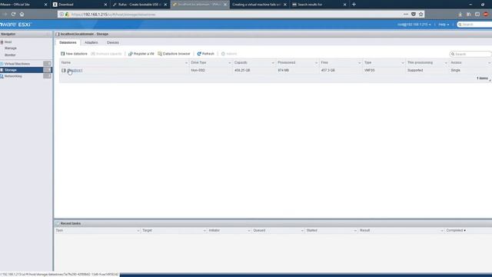492x277 pixels.
Task: Sort Recent tasks by Queued column
Action: tap(259, 231)
